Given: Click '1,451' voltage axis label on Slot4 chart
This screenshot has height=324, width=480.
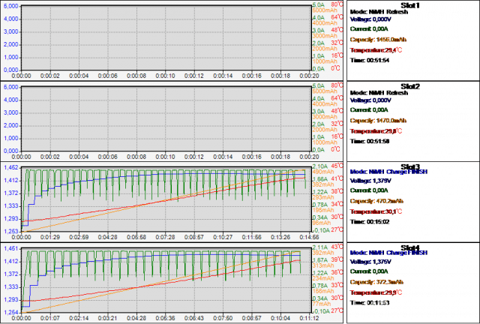Looking at the screenshot, I should (11, 249).
